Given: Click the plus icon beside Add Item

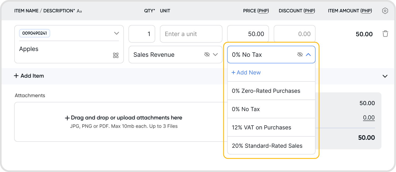Looking at the screenshot, I should [x=16, y=76].
